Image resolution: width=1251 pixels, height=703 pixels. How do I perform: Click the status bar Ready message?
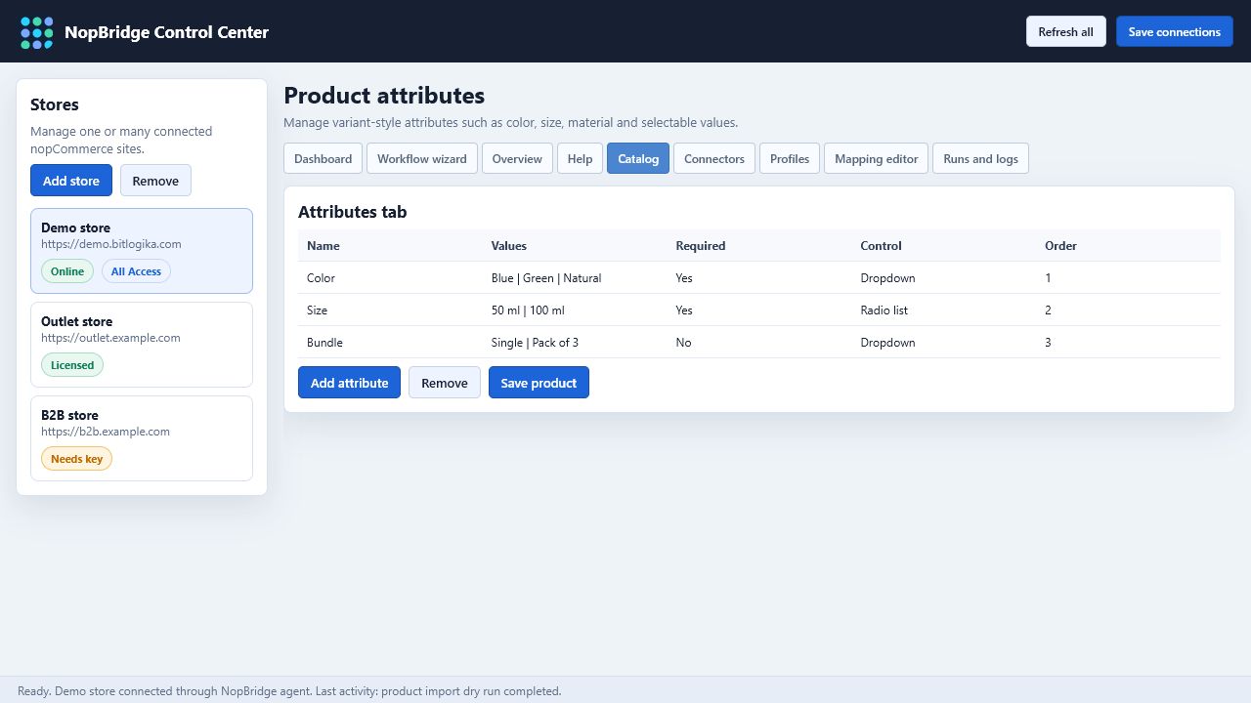pyautogui.click(x=289, y=691)
